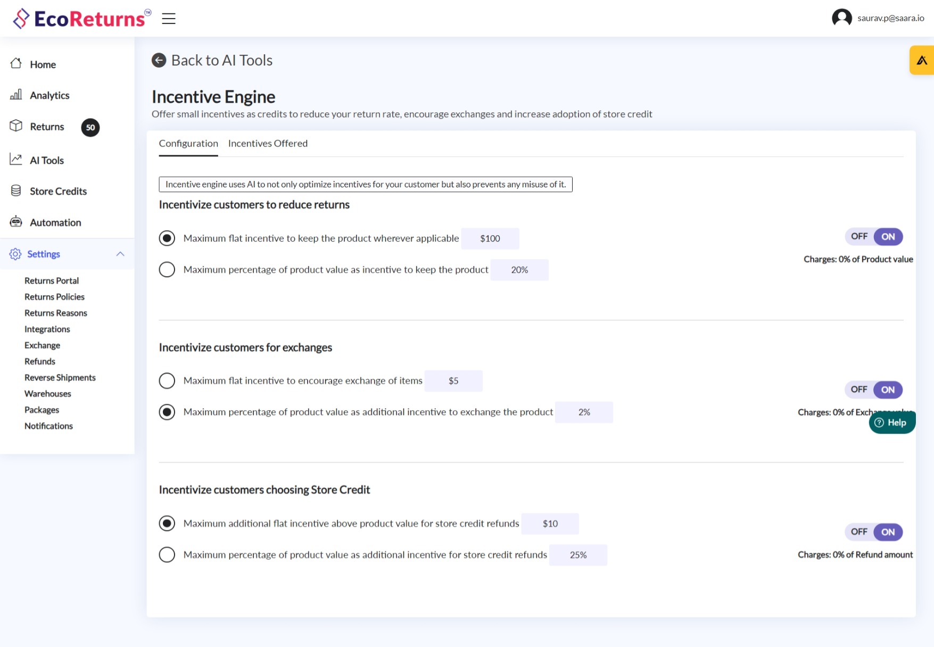Image resolution: width=934 pixels, height=647 pixels.
Task: Toggle the reduce returns incentive OFF/ON switch
Action: 873,237
